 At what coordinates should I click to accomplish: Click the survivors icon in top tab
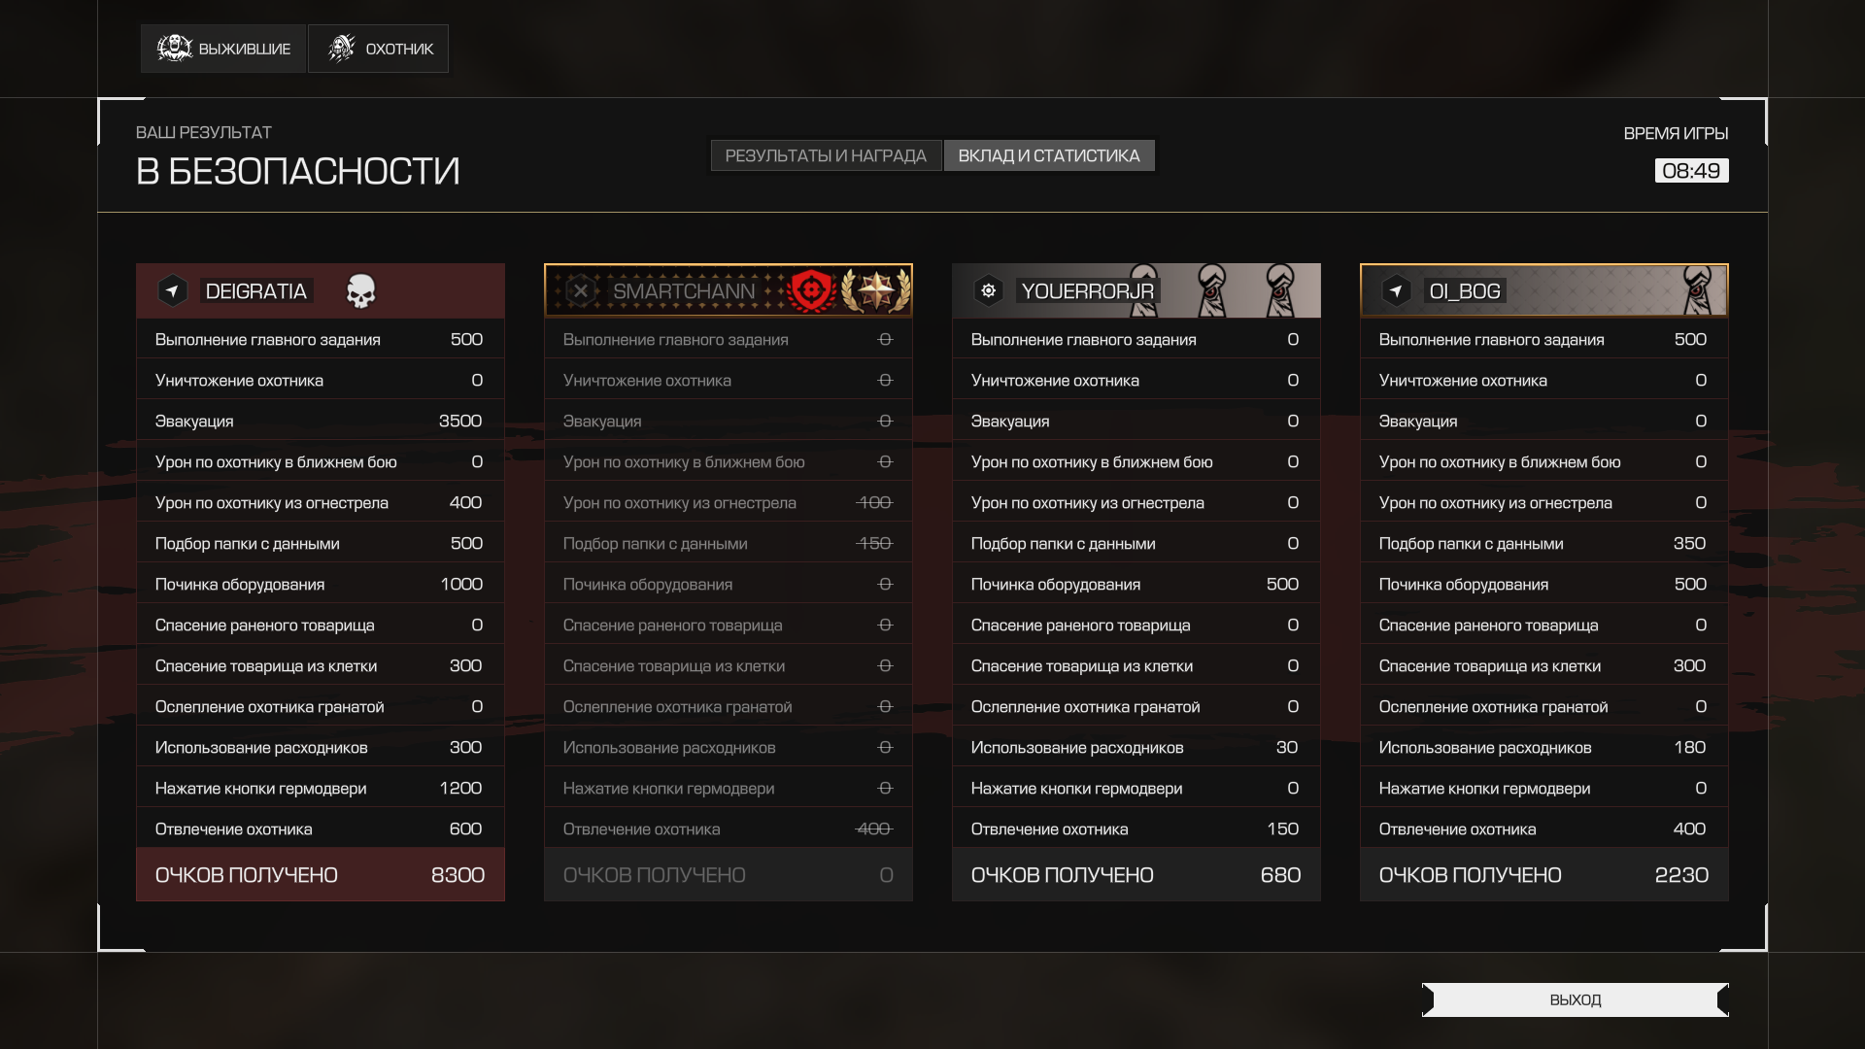[174, 49]
